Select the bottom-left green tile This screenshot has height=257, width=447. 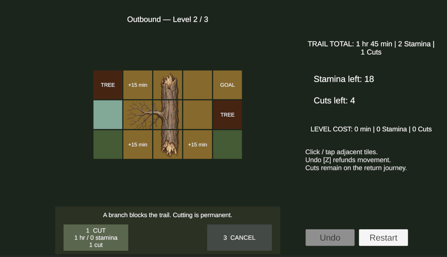(x=108, y=145)
